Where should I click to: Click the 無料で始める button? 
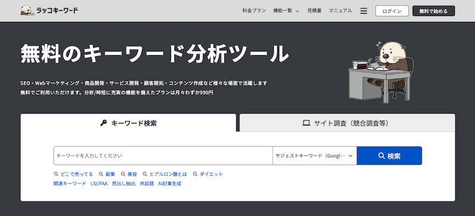point(433,11)
